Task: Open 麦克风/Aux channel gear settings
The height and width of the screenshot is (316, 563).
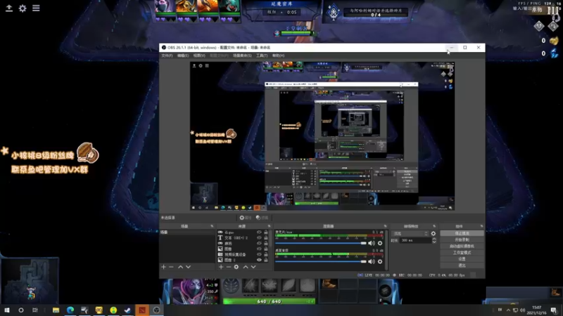Action: [x=380, y=243]
